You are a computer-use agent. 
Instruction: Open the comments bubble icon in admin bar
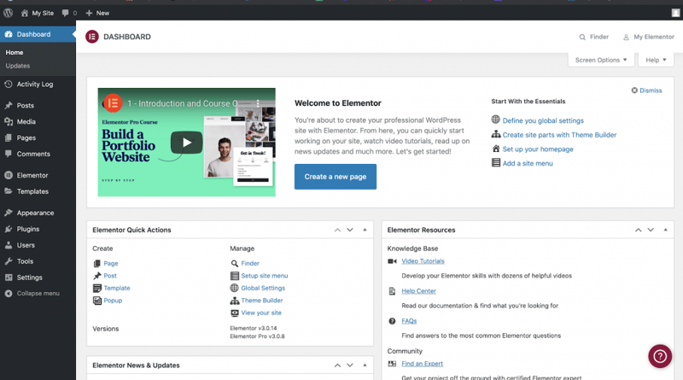pos(66,13)
